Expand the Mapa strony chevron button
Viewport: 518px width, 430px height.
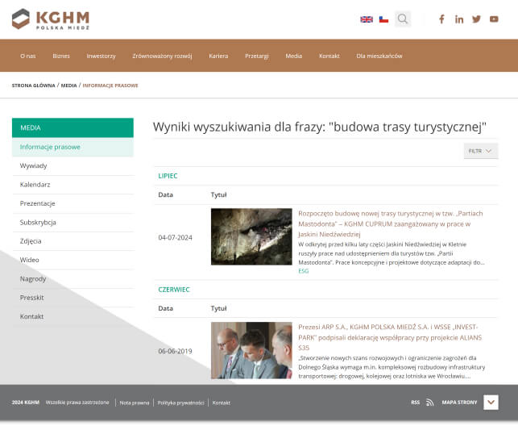(x=491, y=403)
